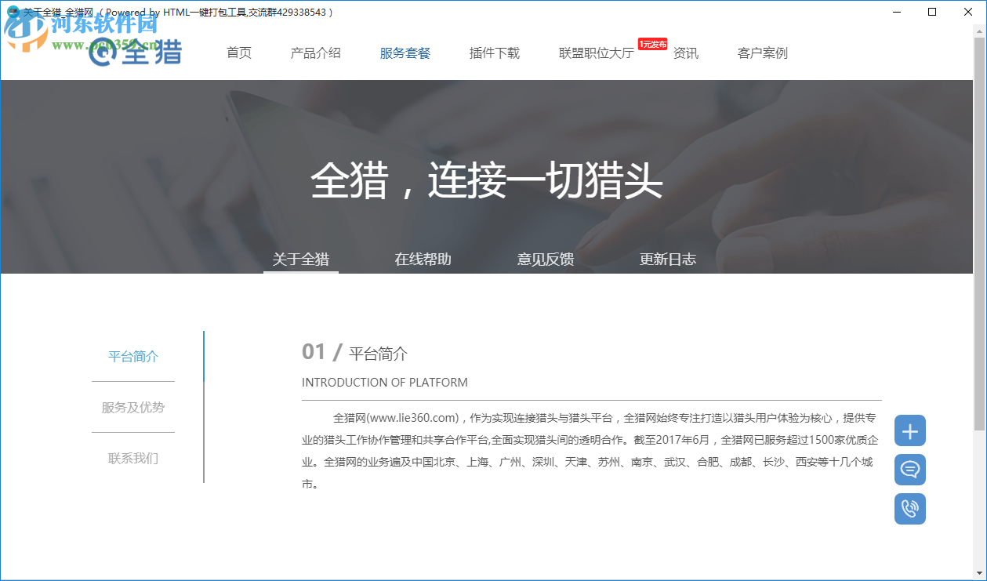This screenshot has width=987, height=581.
Task: Open the 意见反馈 tab
Action: 546,259
